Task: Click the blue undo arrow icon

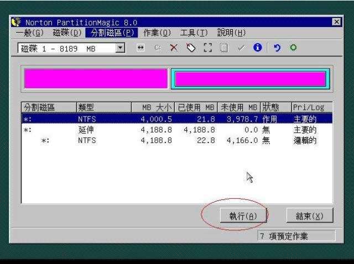Action: coord(277,49)
